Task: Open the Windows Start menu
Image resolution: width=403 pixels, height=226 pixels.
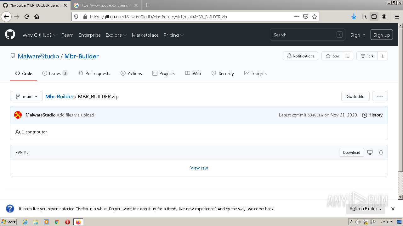Action: 9,222
